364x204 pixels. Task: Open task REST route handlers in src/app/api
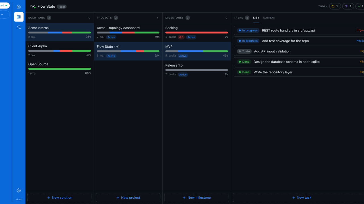299,30
